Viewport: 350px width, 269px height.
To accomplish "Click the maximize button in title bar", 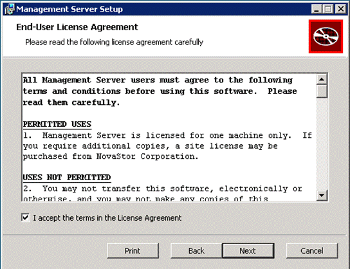I will point(328,9).
